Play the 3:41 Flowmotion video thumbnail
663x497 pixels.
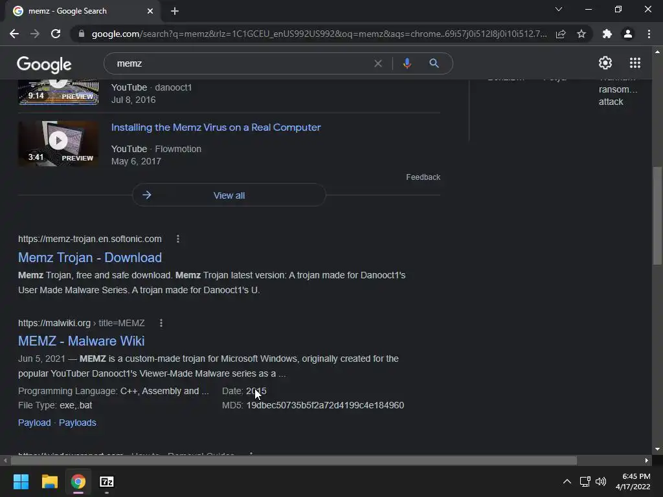click(x=58, y=143)
